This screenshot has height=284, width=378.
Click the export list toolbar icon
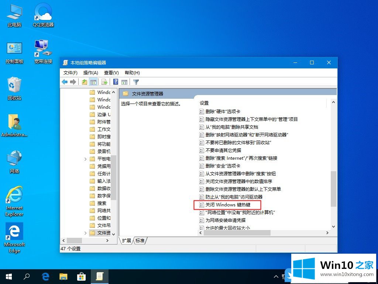pos(104,82)
